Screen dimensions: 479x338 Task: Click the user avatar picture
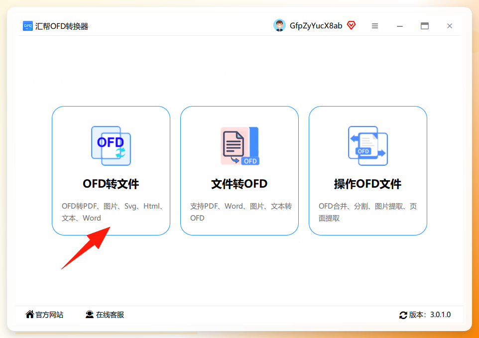coord(279,25)
